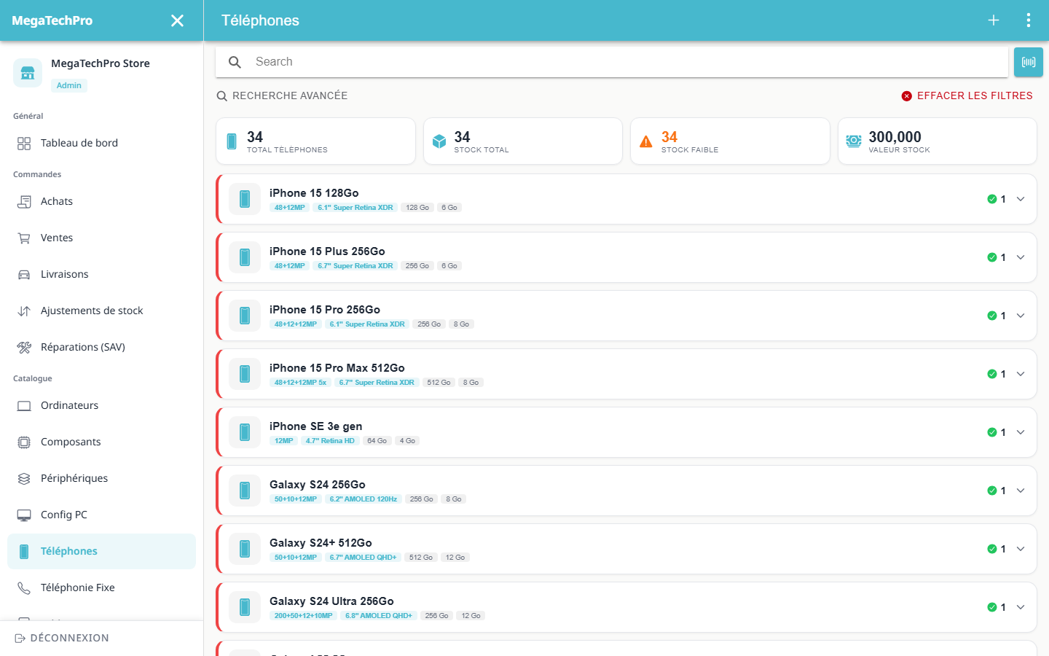Click the green stock check on iPhone 15 128Go
Image resolution: width=1049 pixels, height=656 pixels.
point(992,199)
